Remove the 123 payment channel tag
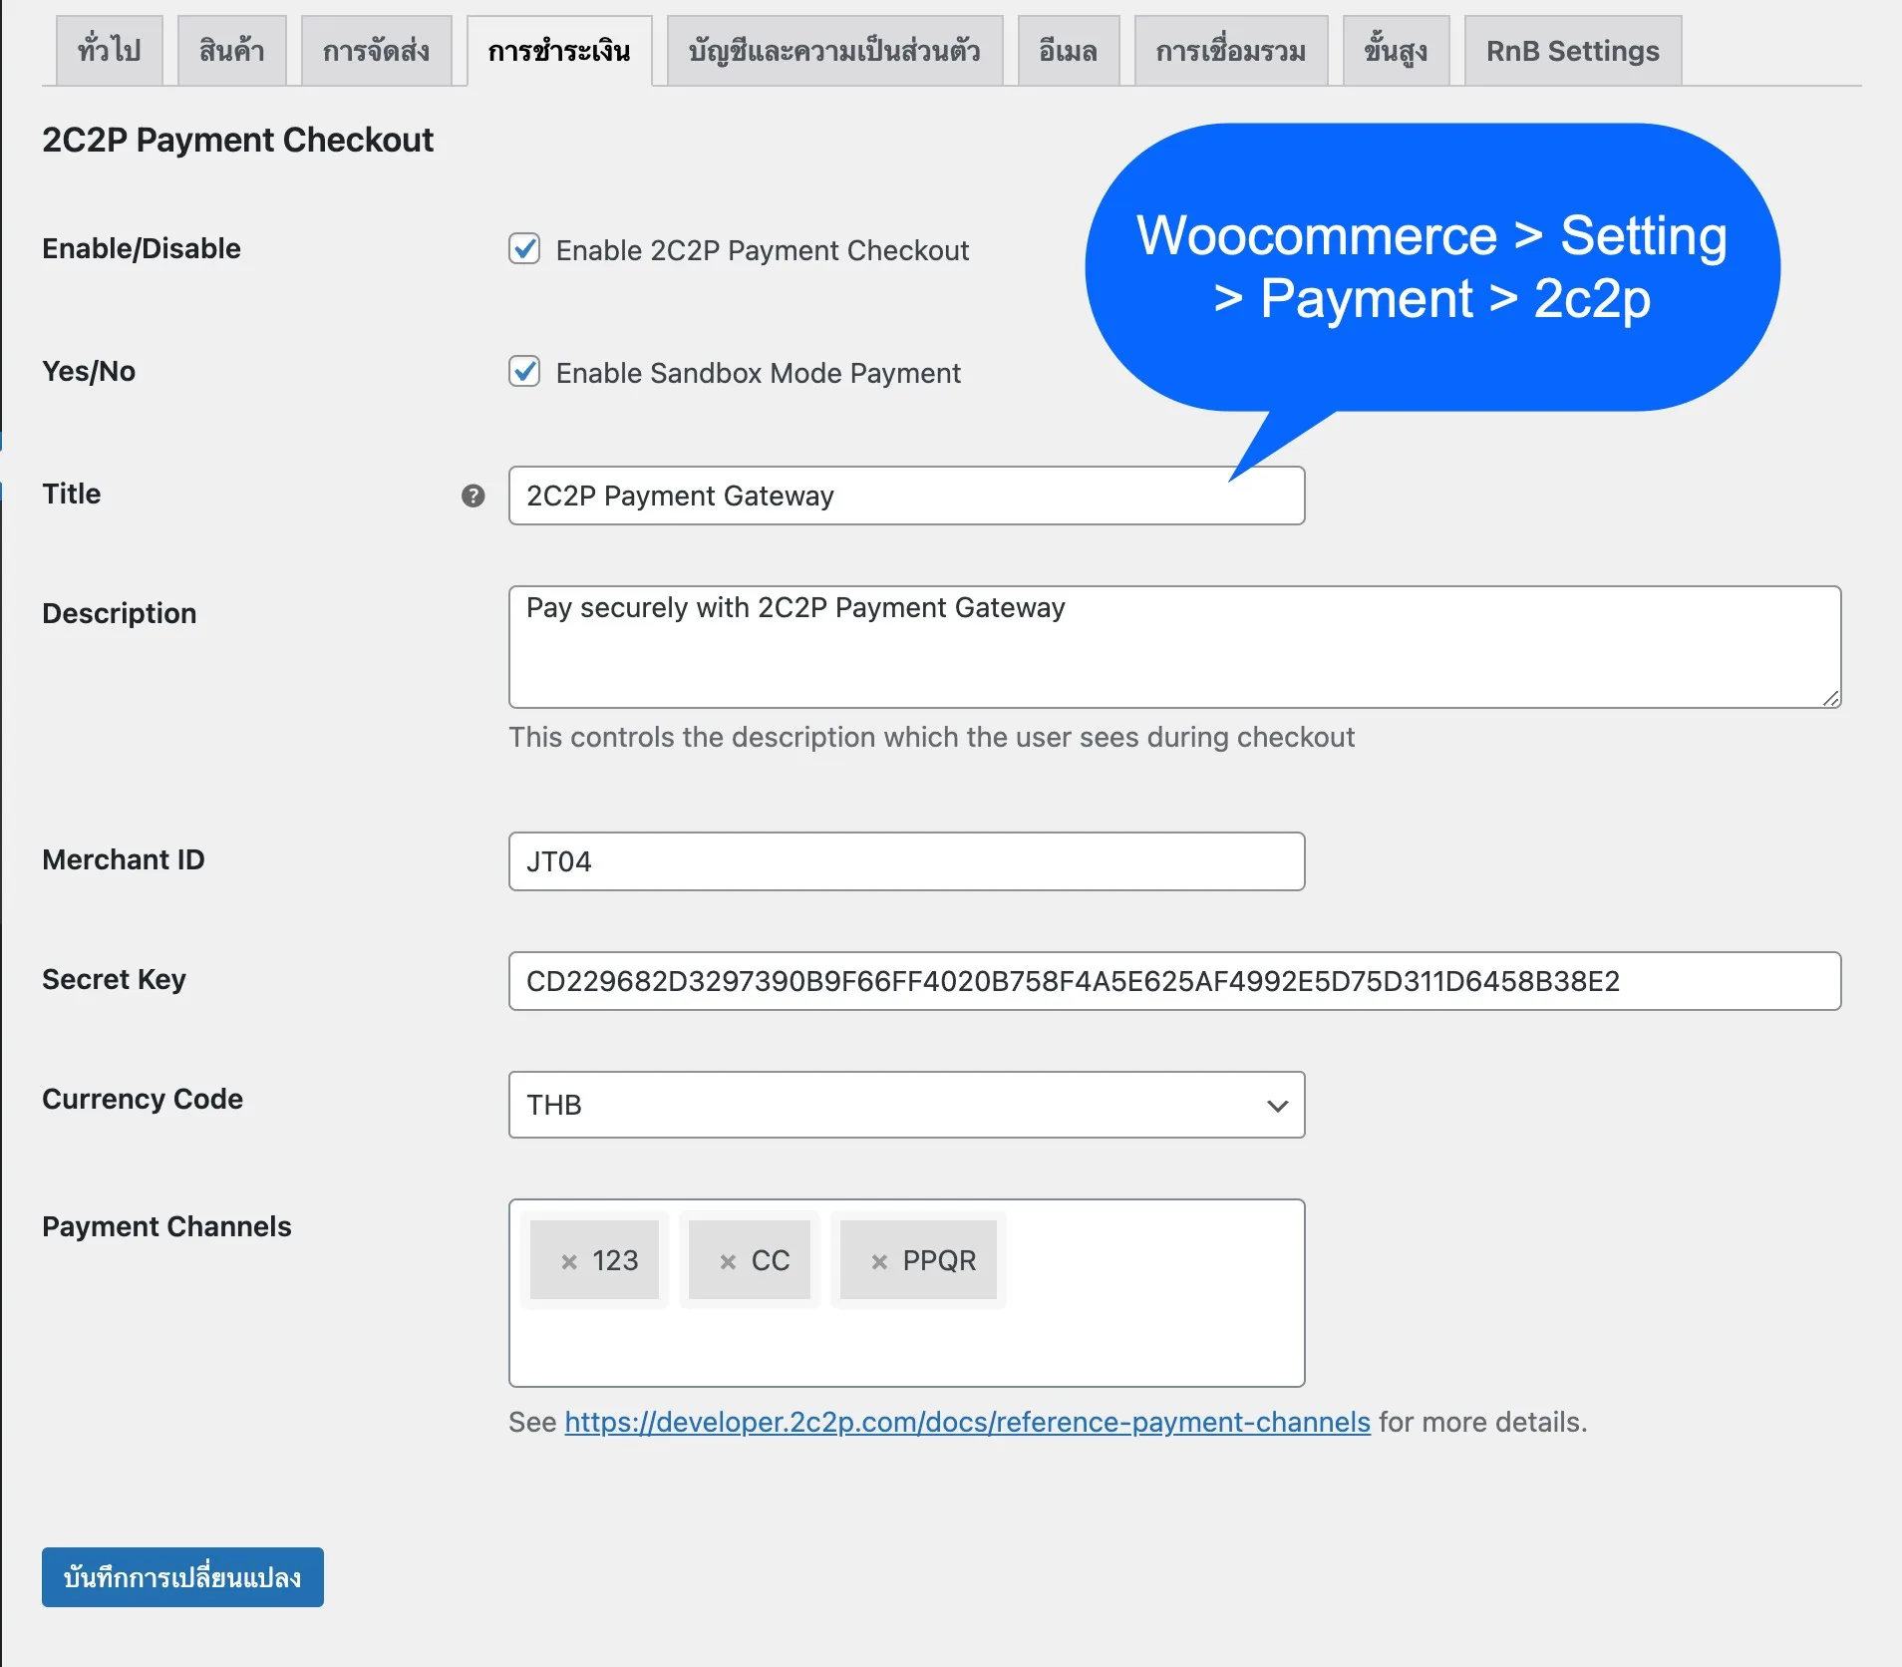Screen dimensions: 1902x1667 pyautogui.click(x=569, y=1261)
